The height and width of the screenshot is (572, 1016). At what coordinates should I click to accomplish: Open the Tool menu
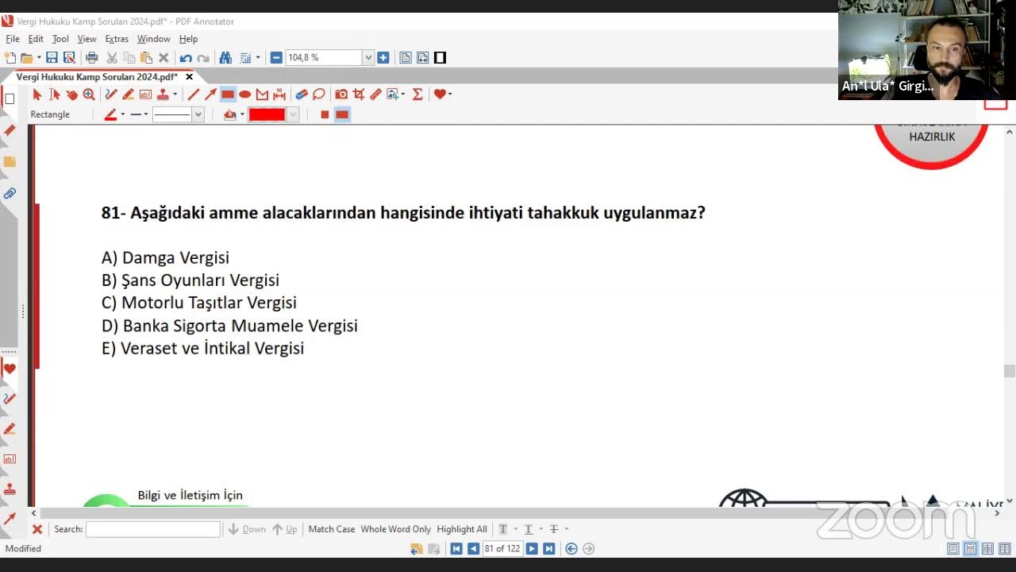(60, 39)
